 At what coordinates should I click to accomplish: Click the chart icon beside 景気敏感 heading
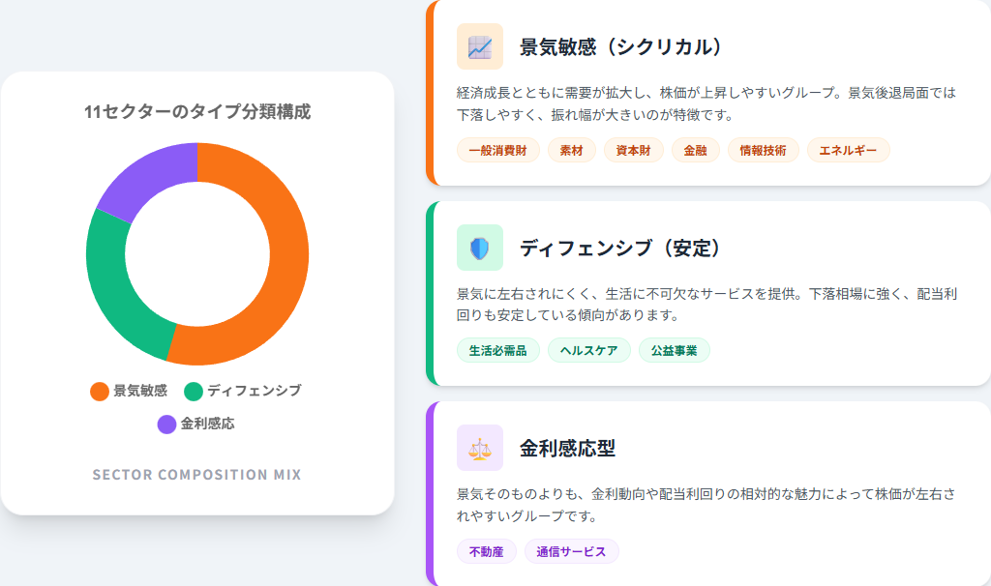[x=480, y=46]
